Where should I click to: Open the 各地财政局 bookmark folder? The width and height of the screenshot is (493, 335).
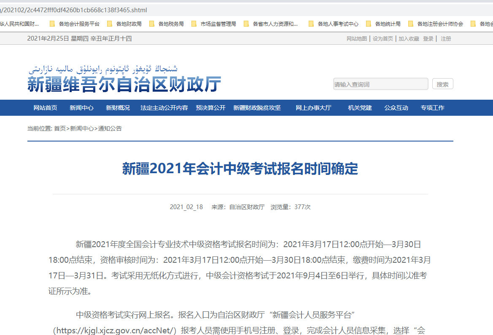(124, 24)
